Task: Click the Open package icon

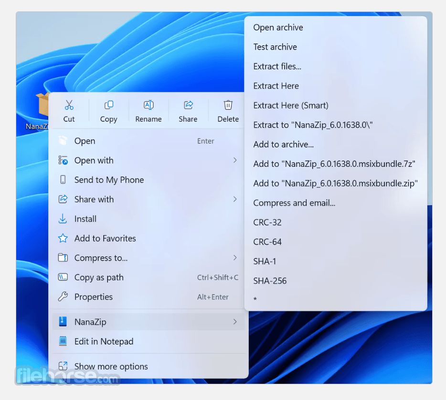Action: pyautogui.click(x=63, y=141)
